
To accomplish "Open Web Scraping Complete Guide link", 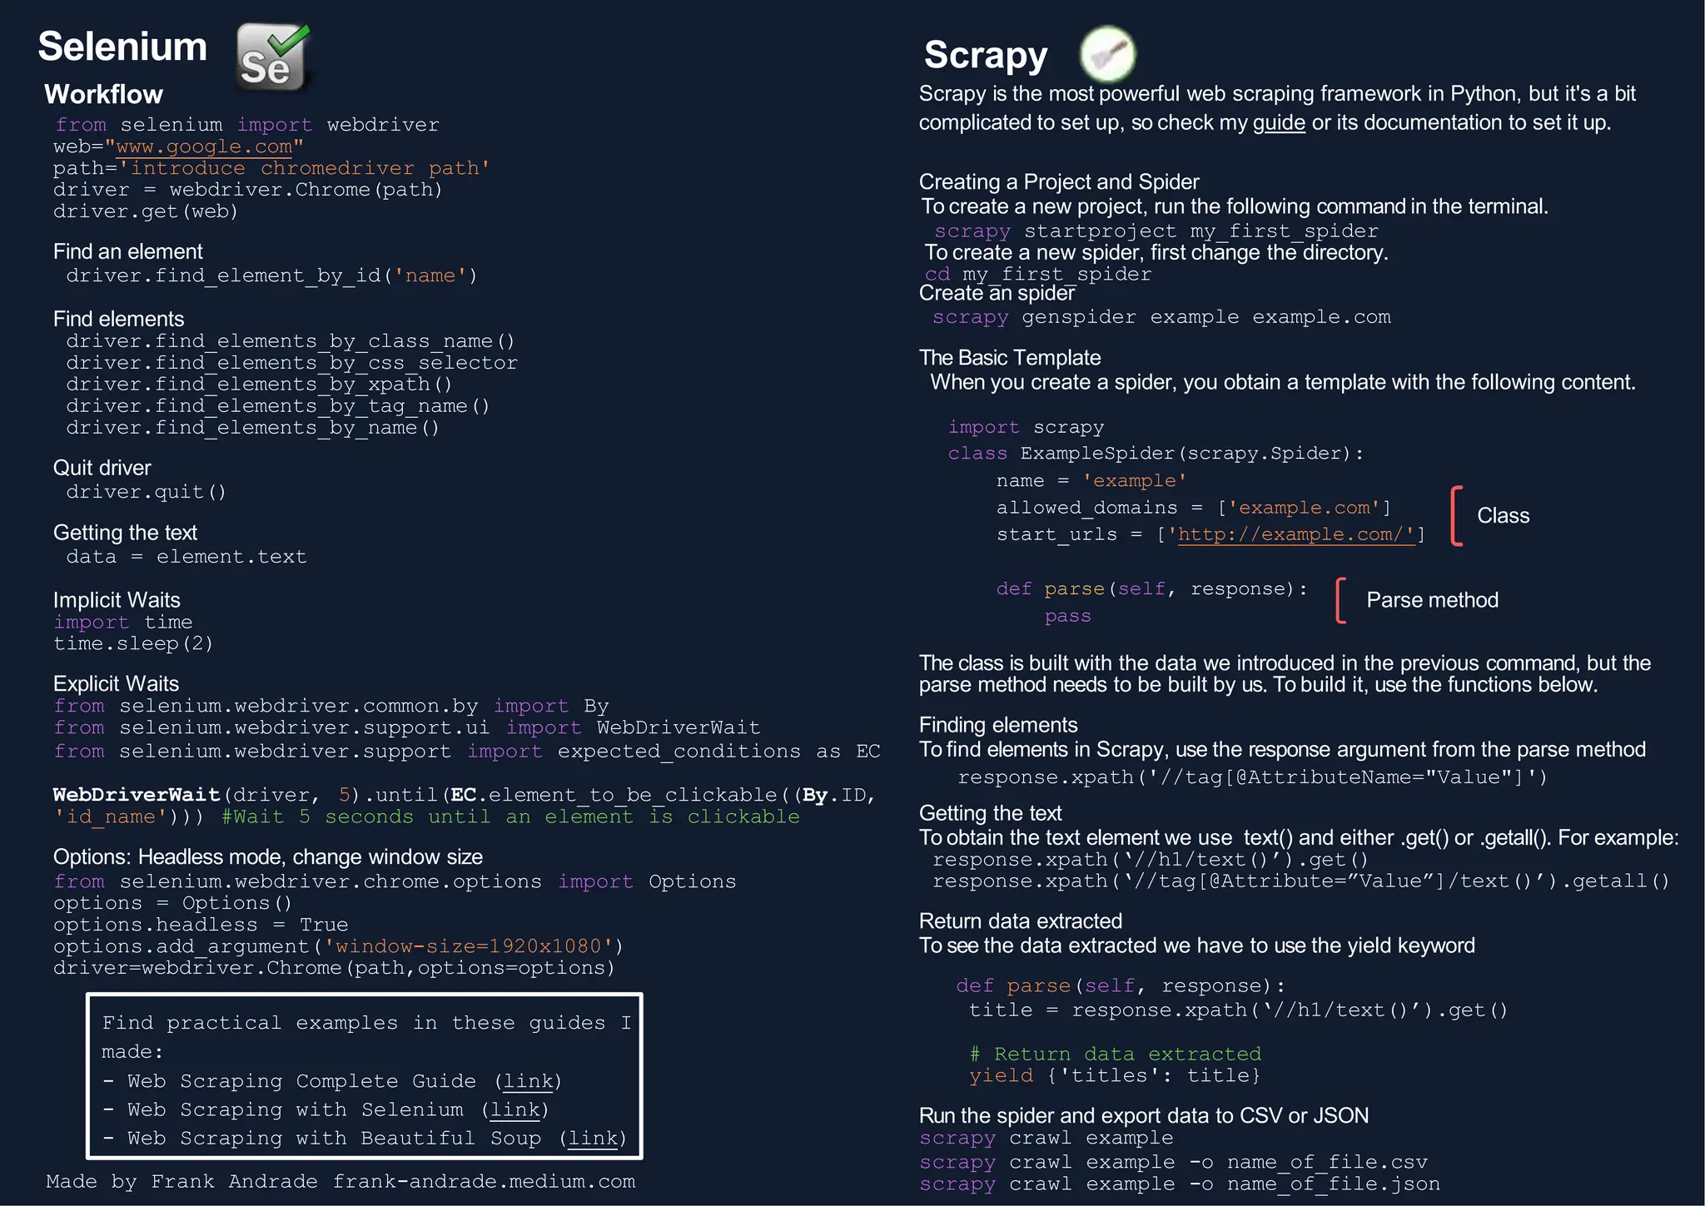I will pos(529,1081).
